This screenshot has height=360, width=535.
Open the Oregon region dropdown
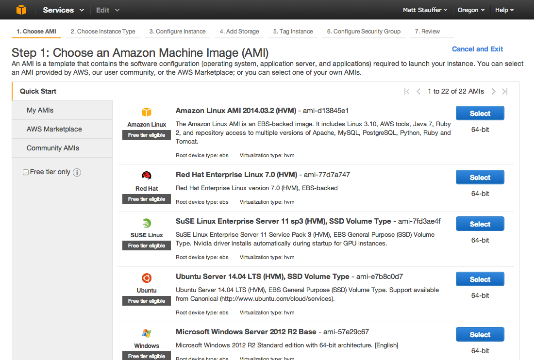pos(471,10)
